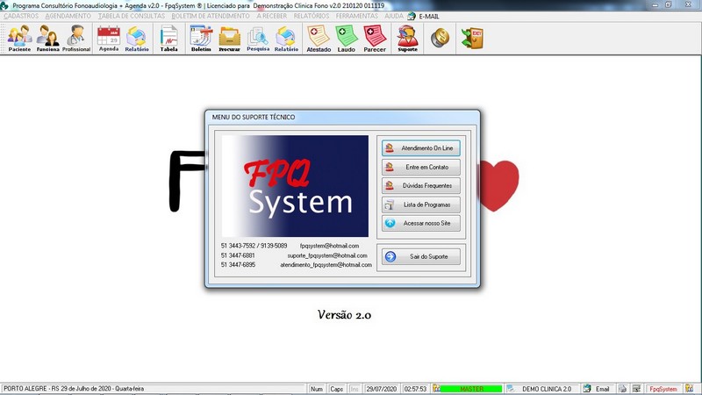Open the Boletim toolbar icon
Viewport: 702px width, 395px height.
click(201, 38)
